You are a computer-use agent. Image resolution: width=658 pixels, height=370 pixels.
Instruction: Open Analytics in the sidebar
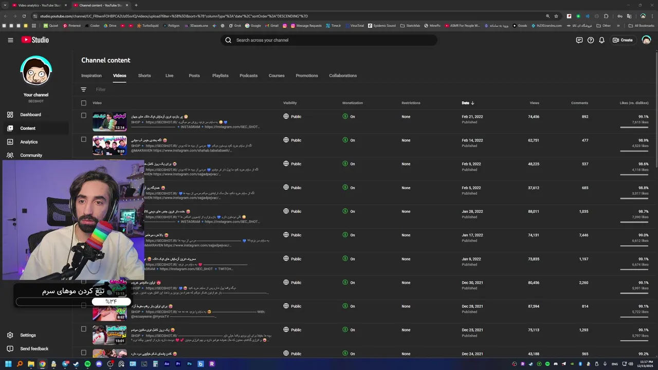click(36, 142)
